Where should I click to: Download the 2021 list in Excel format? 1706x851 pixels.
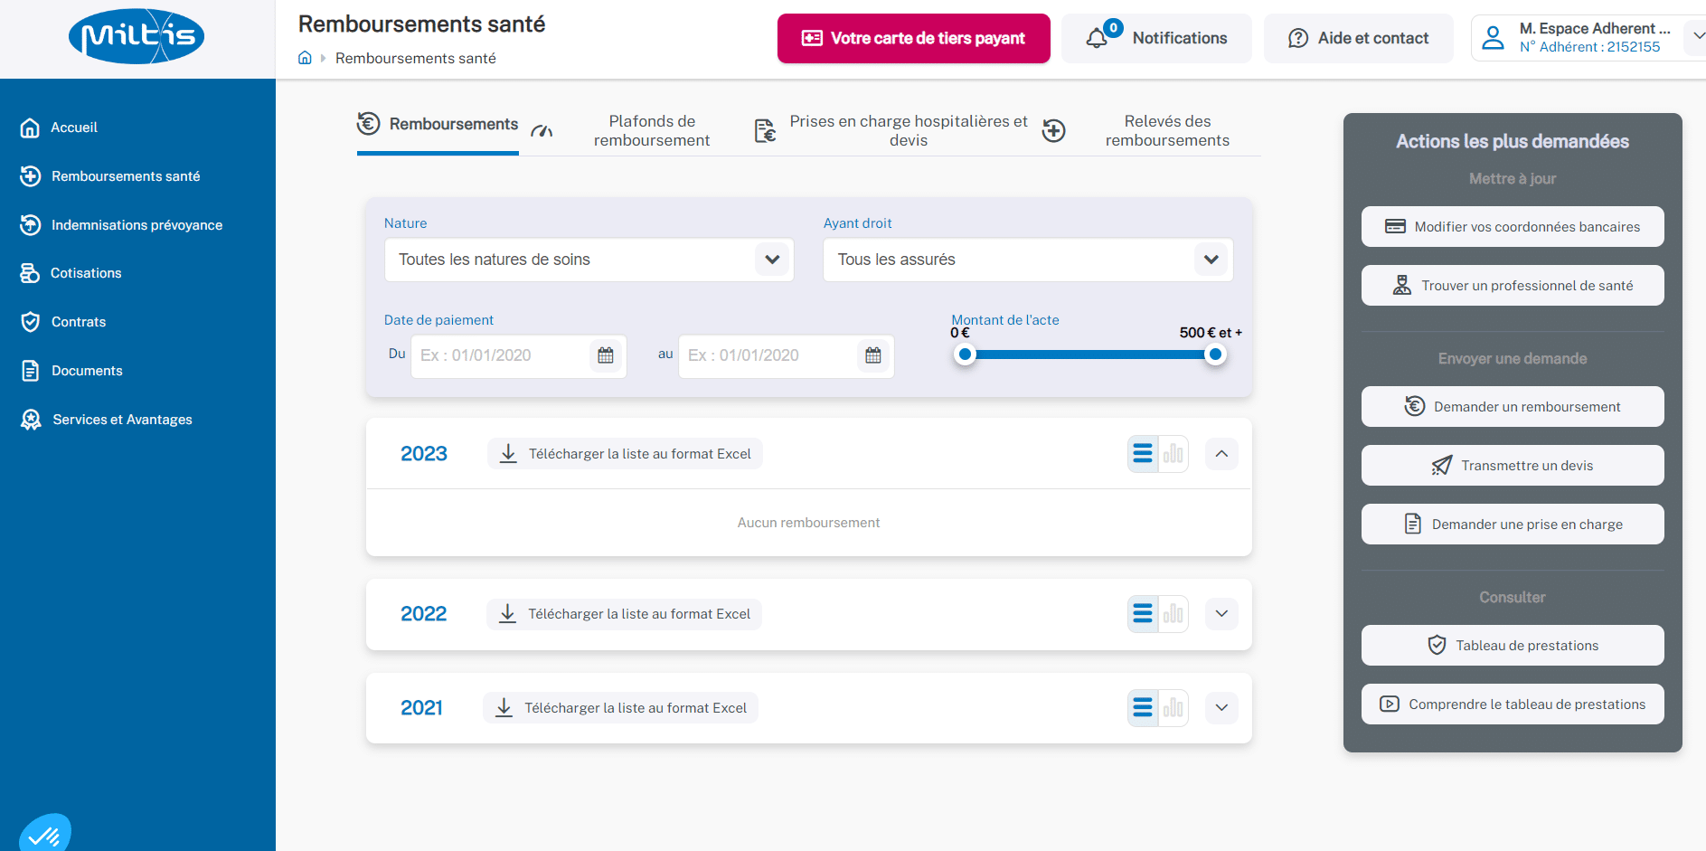click(x=621, y=708)
